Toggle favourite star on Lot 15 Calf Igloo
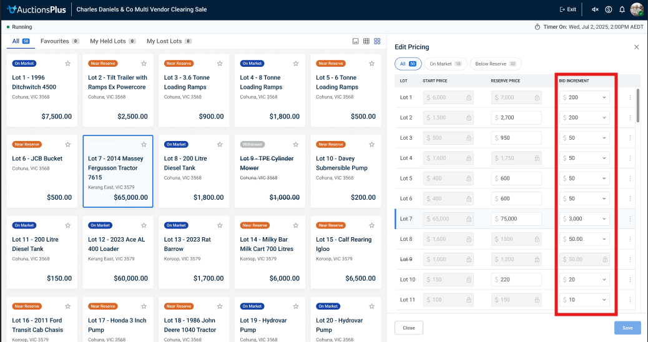 coord(371,225)
